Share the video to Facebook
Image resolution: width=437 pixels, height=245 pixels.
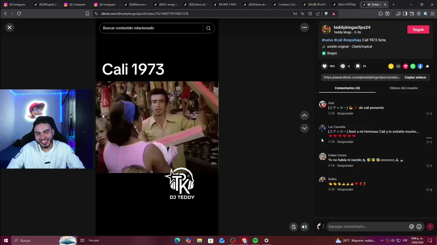(420, 66)
